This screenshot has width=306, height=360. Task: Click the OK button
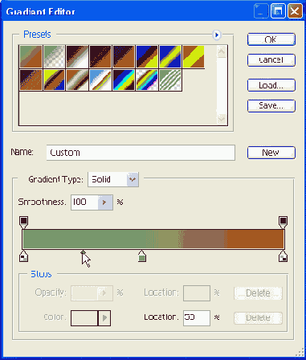point(271,39)
